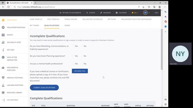
Task: Open the Manager link
Action: point(106,13)
